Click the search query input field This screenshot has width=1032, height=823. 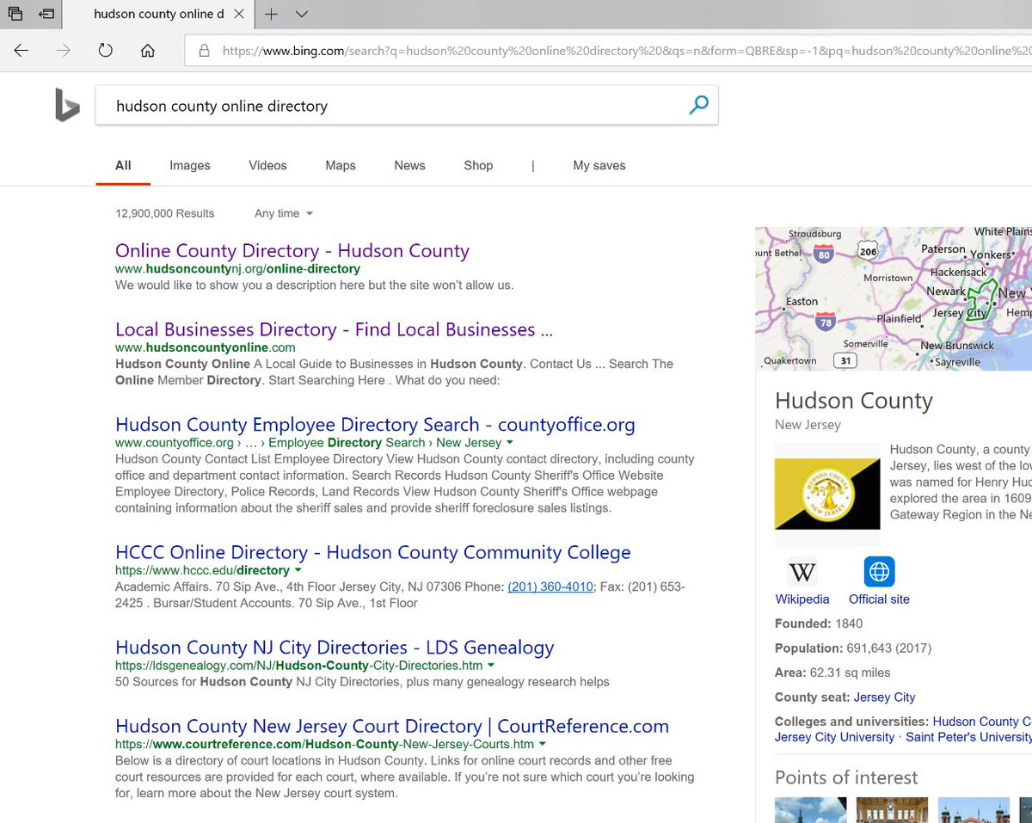(406, 107)
